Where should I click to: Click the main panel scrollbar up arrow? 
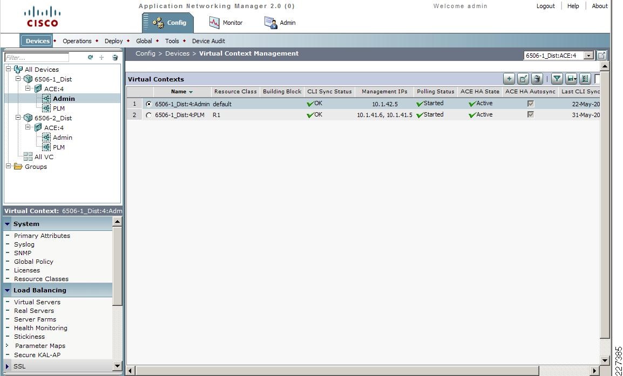(x=604, y=66)
